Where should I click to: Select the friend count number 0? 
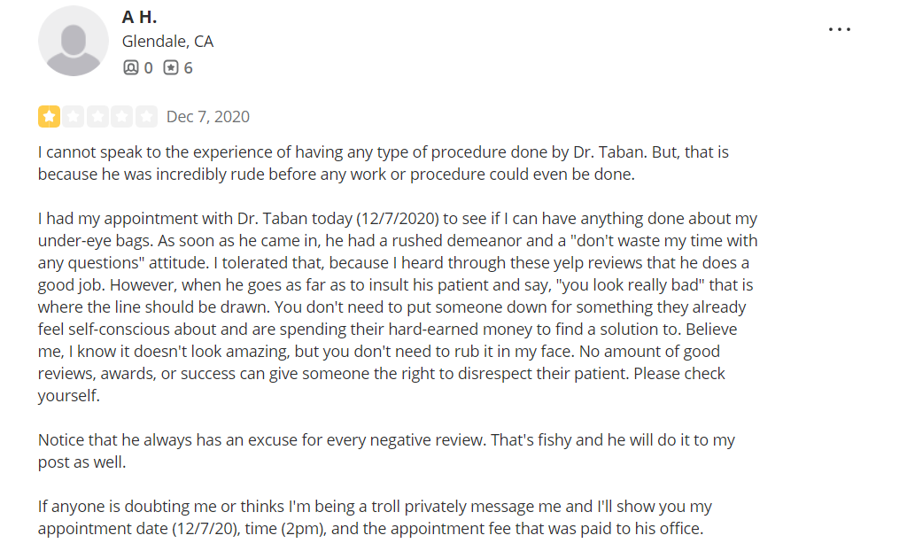click(149, 68)
